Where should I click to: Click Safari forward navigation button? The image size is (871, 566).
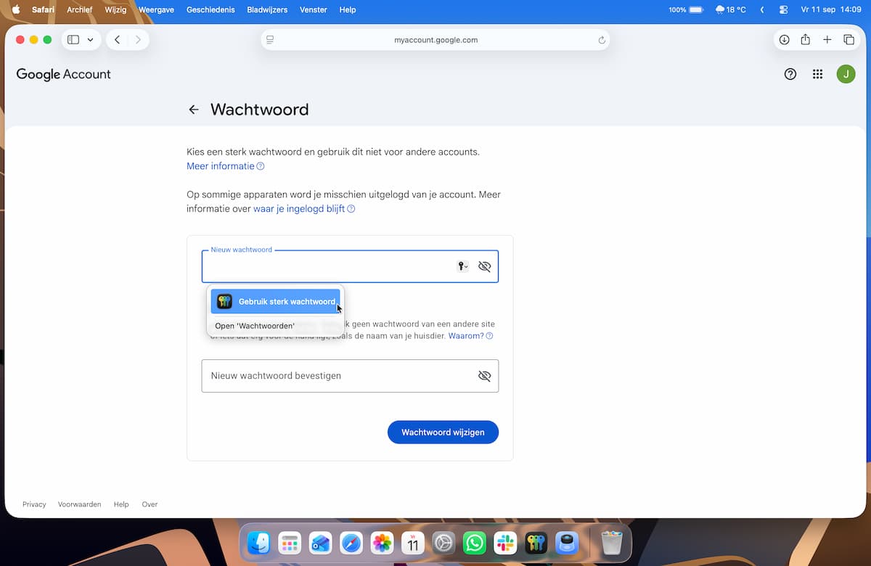click(x=138, y=40)
